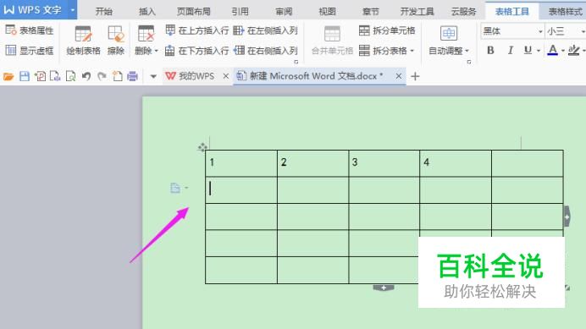Click the table cell containing 3

[384, 163]
